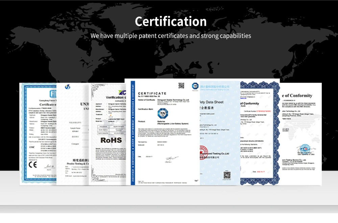Click the ZC logo on the RoHS certificate
The height and width of the screenshot is (223, 338).
click(122, 92)
